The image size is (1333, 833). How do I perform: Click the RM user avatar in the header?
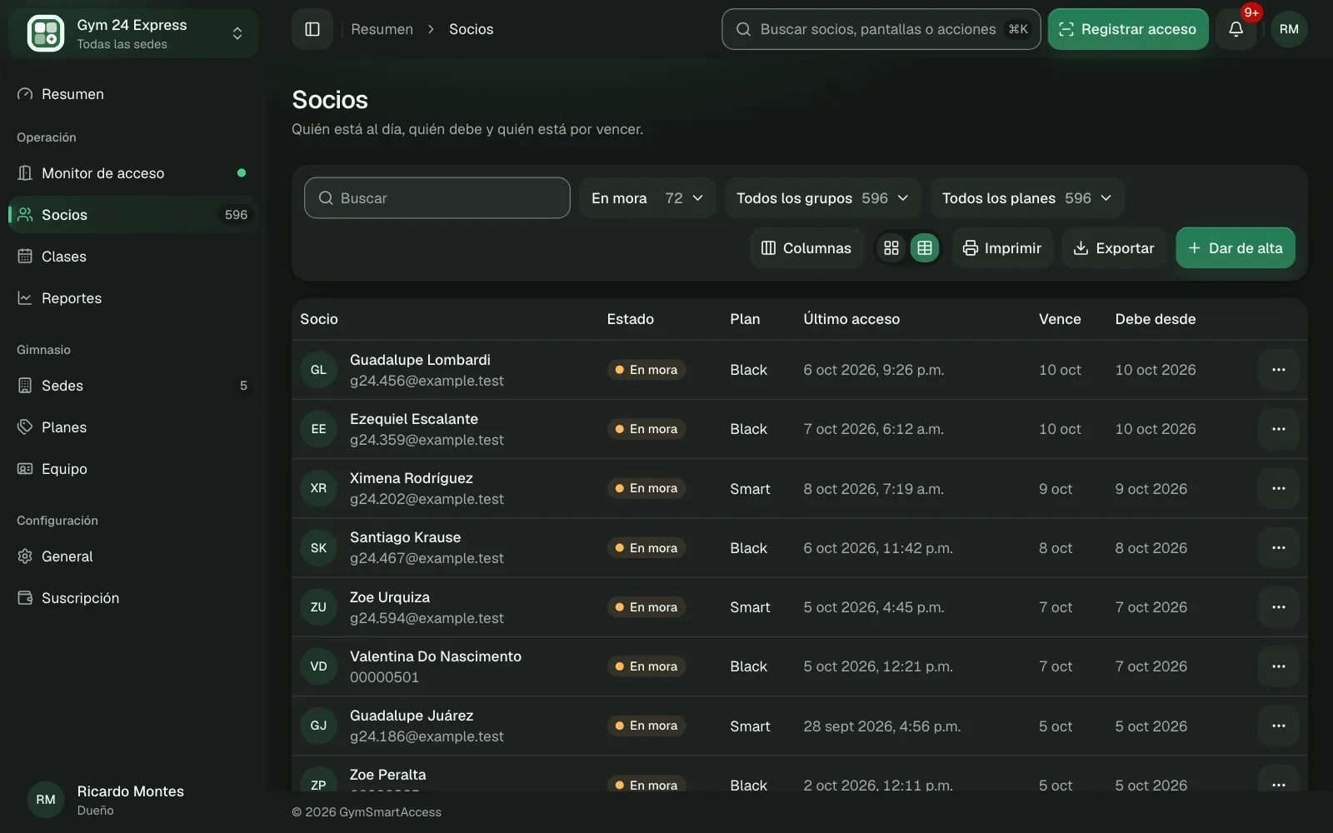pyautogui.click(x=1289, y=29)
